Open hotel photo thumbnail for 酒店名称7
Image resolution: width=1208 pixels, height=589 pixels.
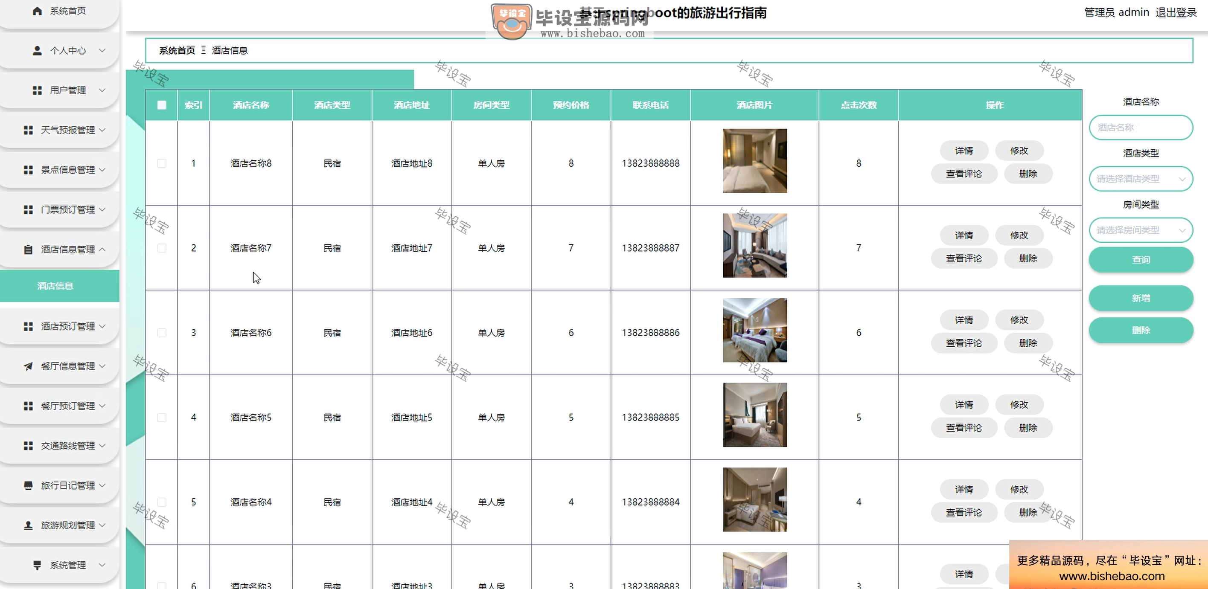pyautogui.click(x=755, y=246)
